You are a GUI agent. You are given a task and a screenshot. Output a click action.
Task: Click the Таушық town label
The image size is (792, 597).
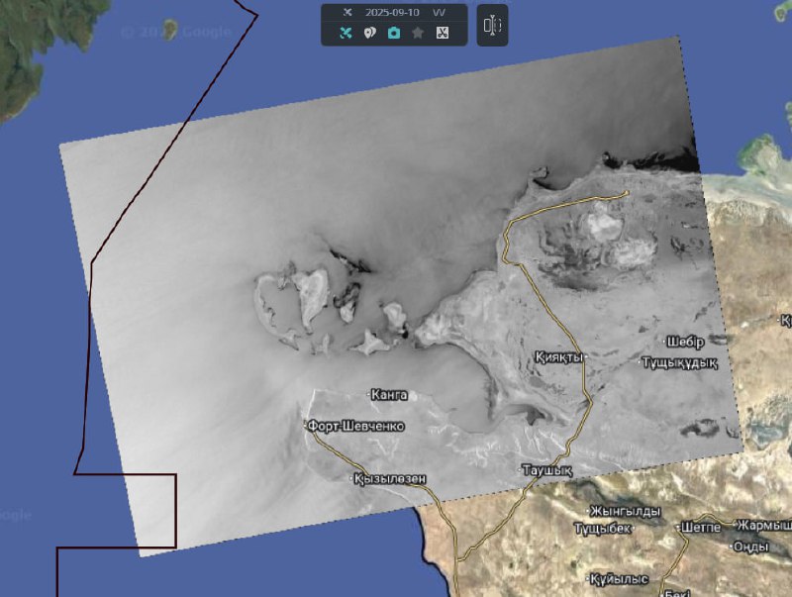[547, 470]
